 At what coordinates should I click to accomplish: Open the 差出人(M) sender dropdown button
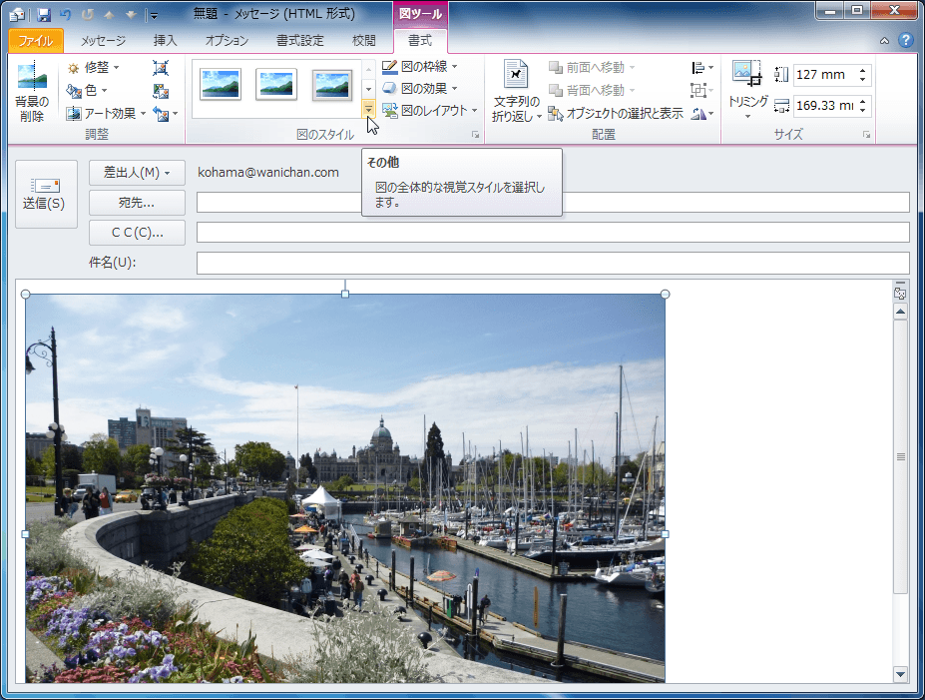[137, 173]
